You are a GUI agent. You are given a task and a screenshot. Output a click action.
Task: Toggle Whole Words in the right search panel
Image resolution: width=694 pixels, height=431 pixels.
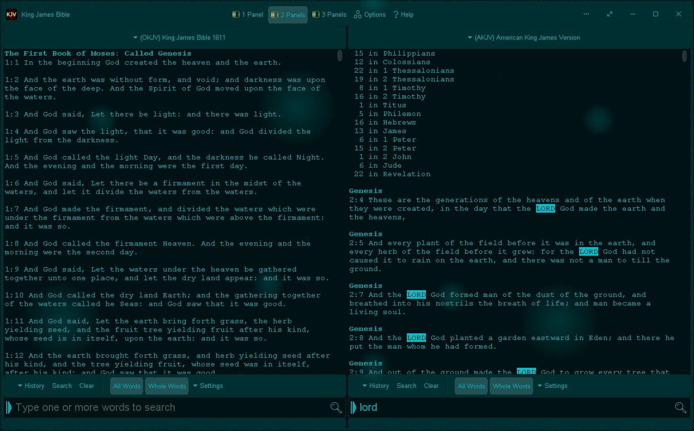pos(511,386)
